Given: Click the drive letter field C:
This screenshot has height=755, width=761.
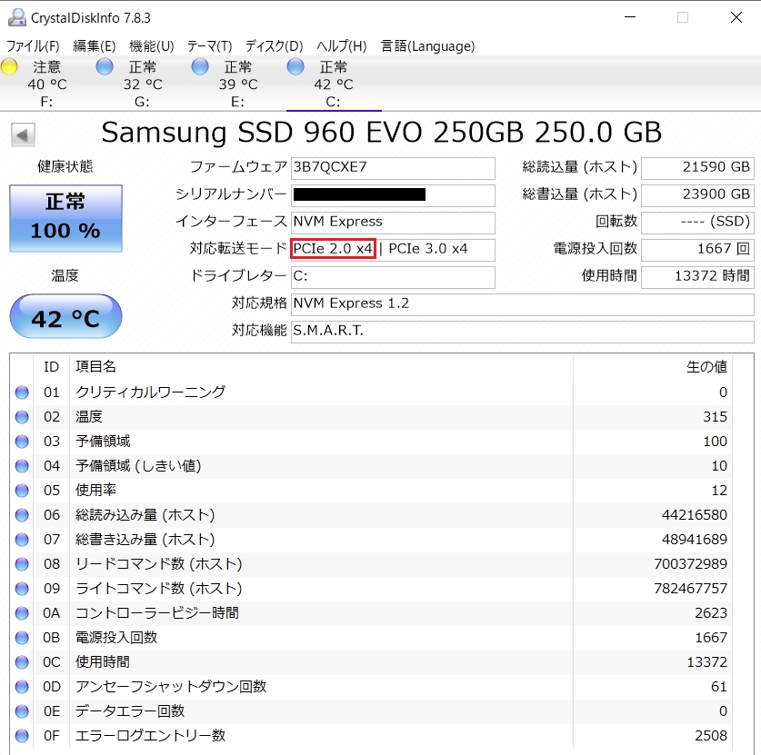Looking at the screenshot, I should [393, 277].
